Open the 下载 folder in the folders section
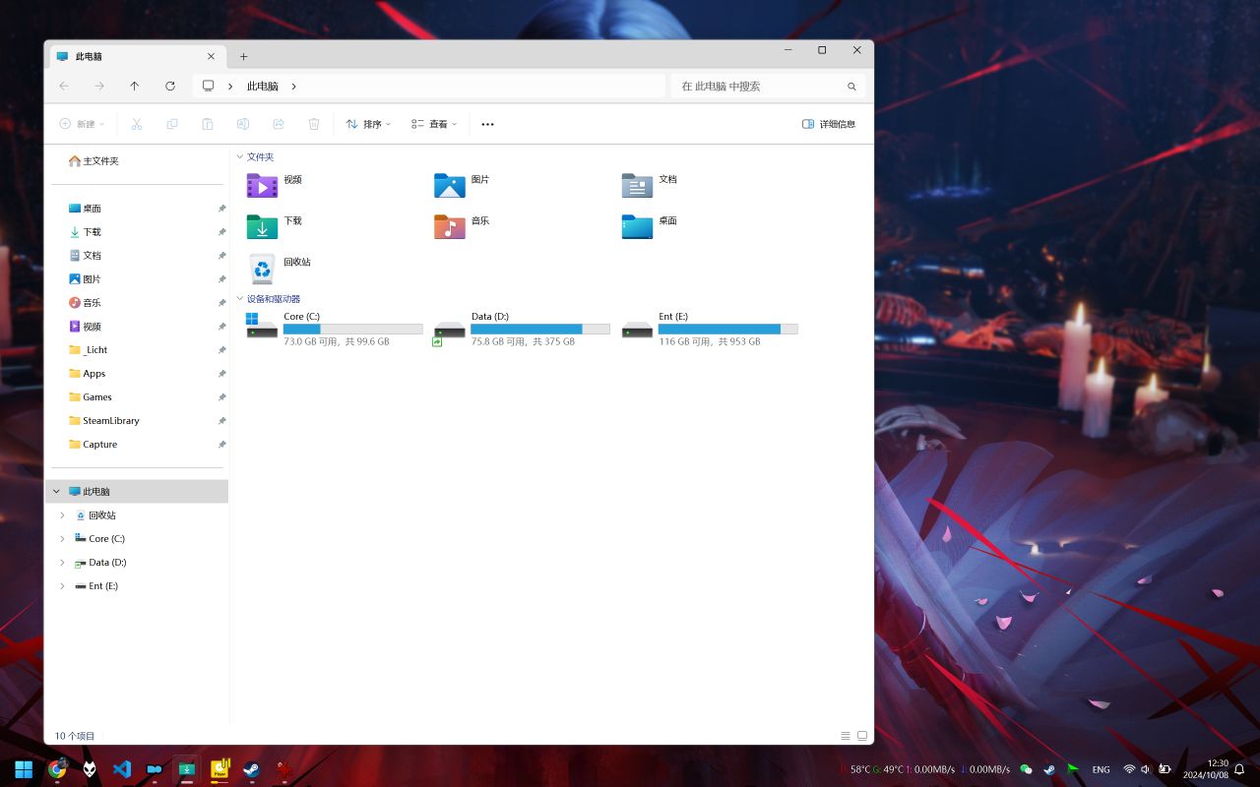The height and width of the screenshot is (787, 1260). pyautogui.click(x=275, y=226)
